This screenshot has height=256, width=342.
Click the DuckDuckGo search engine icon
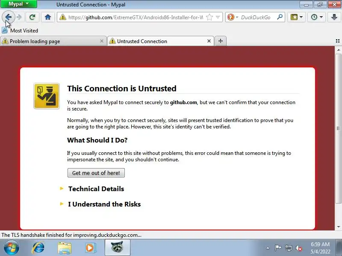[230, 17]
